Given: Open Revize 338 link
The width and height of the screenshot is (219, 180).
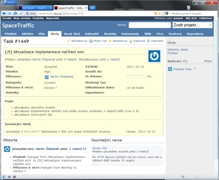Looking at the screenshot, I should point(100,148).
